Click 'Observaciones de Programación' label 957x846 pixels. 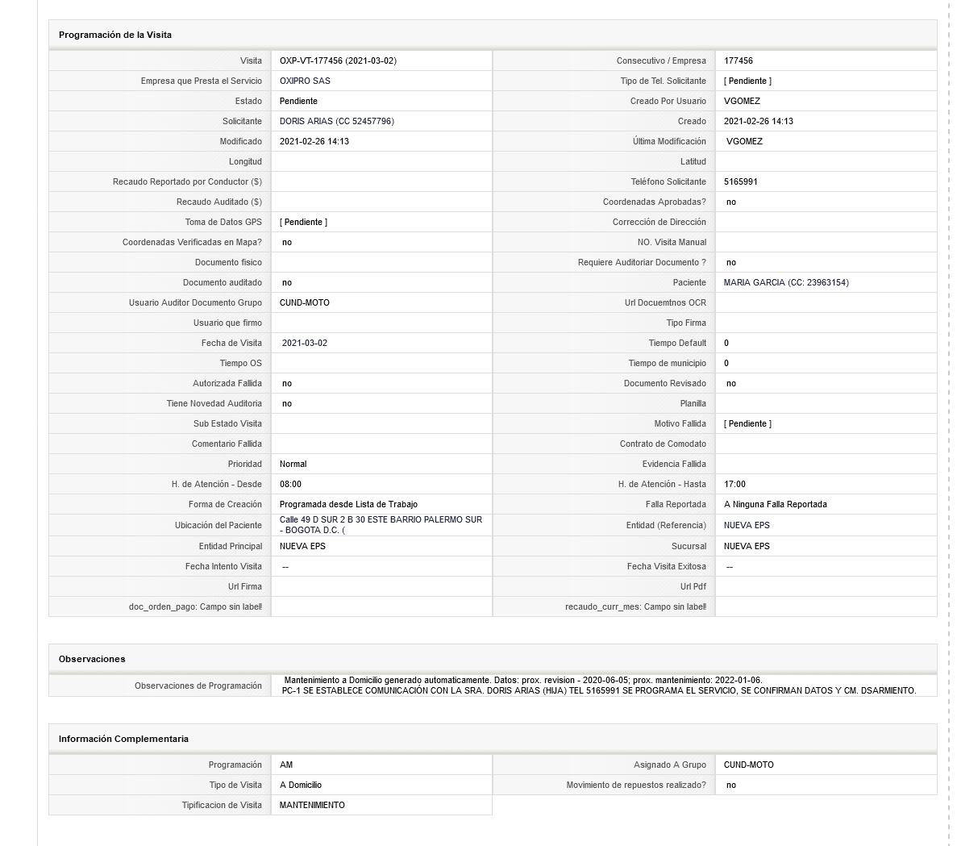(x=198, y=686)
